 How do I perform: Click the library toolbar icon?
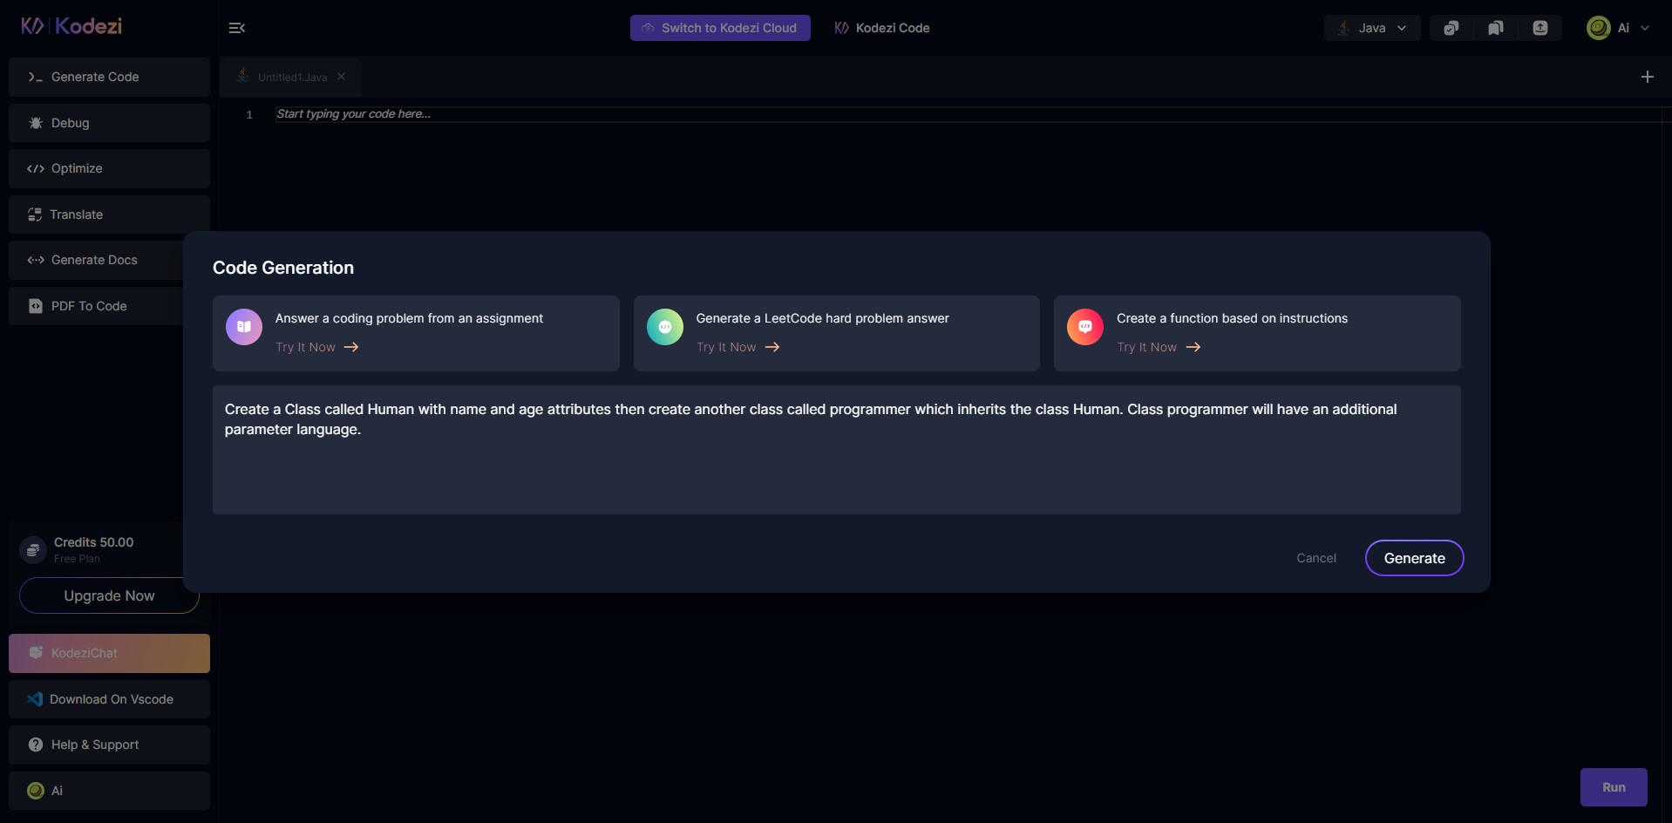pos(1496,28)
